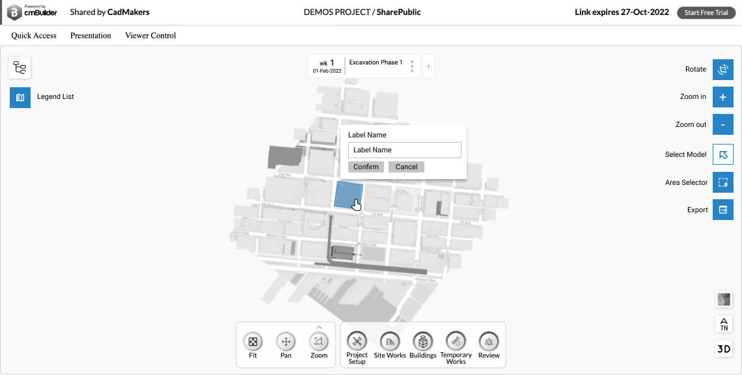Select the Fit view tool
Screen dimensions: 742x375
(253, 341)
